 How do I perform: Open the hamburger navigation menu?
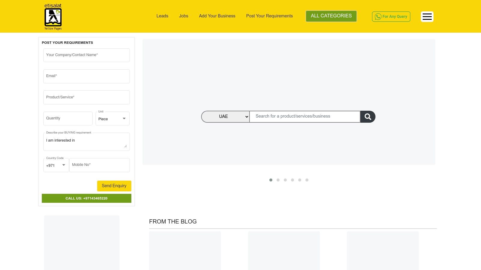point(427,16)
